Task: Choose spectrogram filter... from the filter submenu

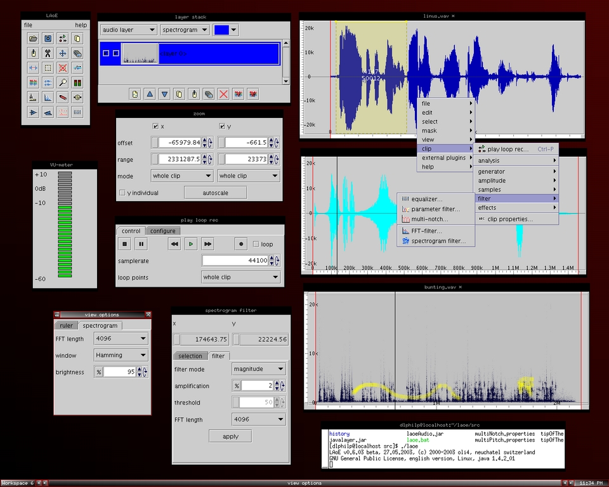Action: click(x=438, y=241)
